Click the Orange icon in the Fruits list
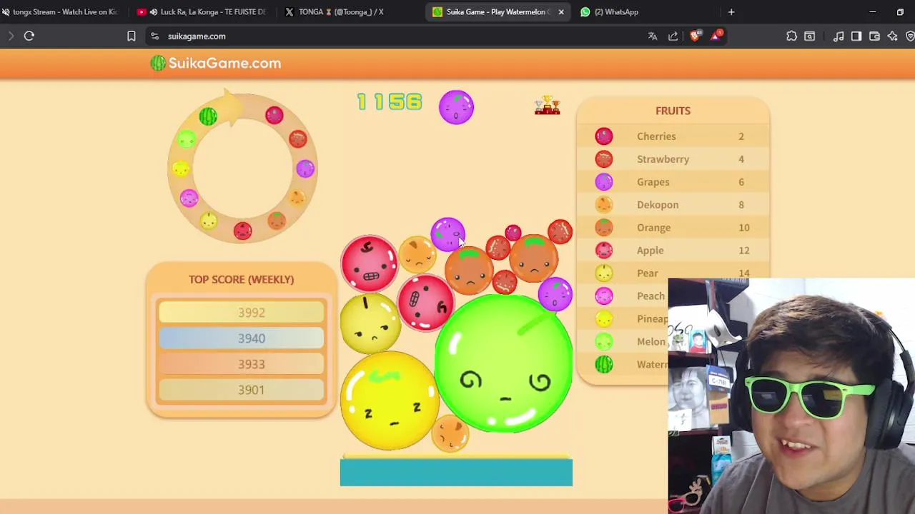 coord(604,228)
